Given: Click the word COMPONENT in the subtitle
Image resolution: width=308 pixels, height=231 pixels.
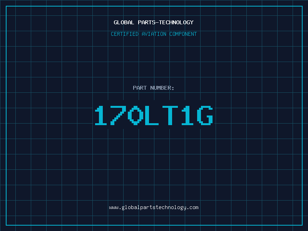Looking at the screenshot, I should (183, 34).
